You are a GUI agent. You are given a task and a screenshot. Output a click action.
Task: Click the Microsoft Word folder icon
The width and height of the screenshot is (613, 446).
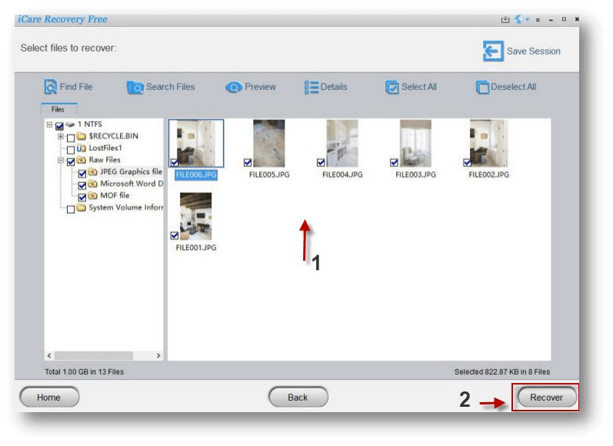tap(92, 184)
